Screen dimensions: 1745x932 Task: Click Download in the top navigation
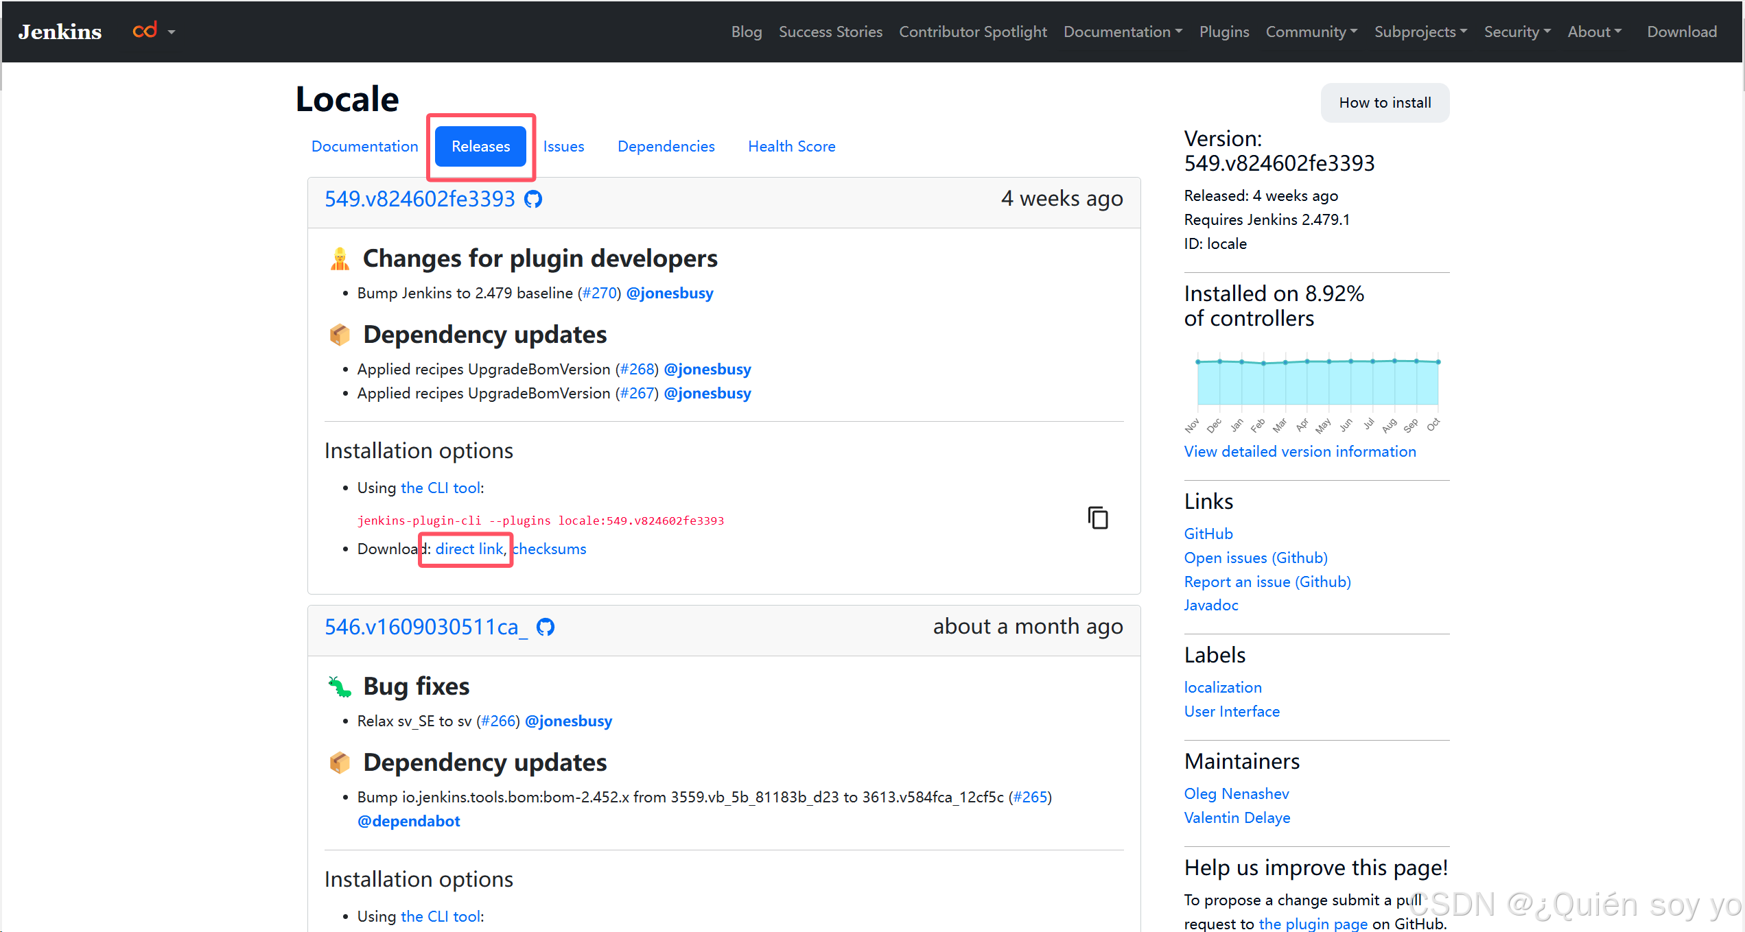click(x=1682, y=32)
